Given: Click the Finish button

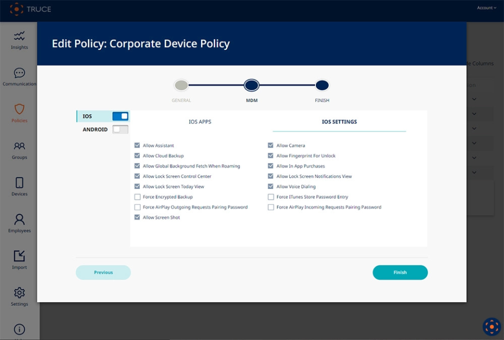Looking at the screenshot, I should click(400, 272).
